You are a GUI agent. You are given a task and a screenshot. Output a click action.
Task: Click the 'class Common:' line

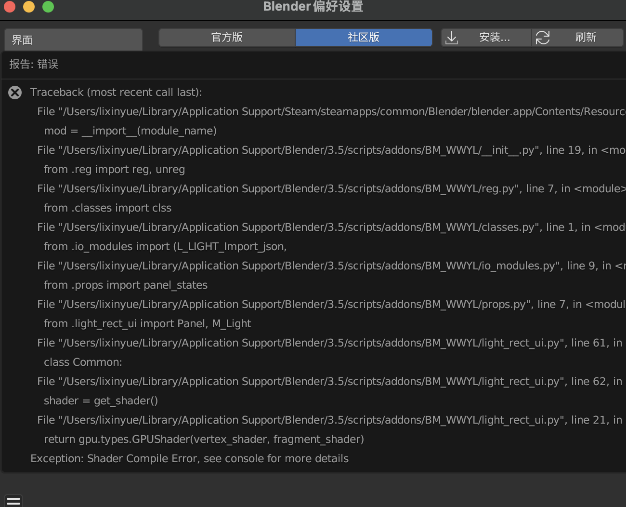83,362
